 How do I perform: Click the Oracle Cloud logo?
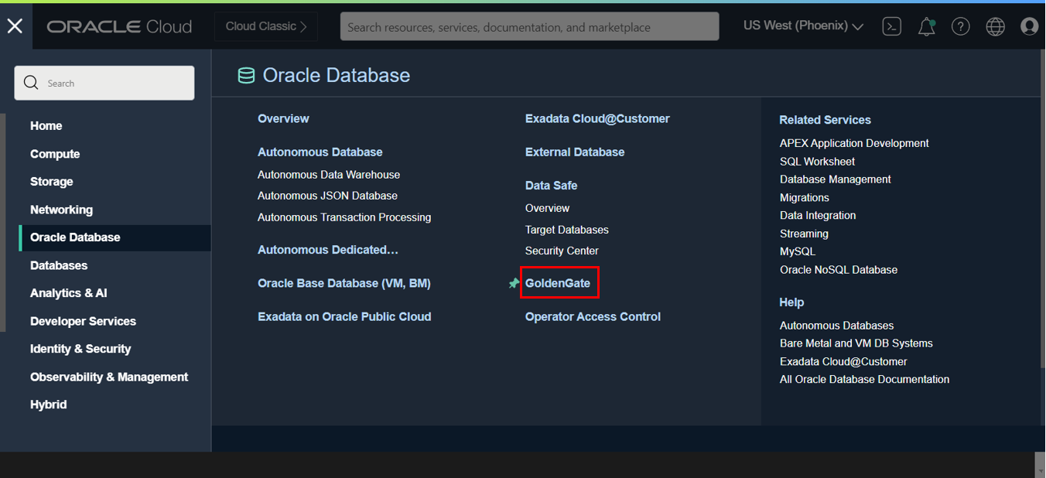click(118, 26)
